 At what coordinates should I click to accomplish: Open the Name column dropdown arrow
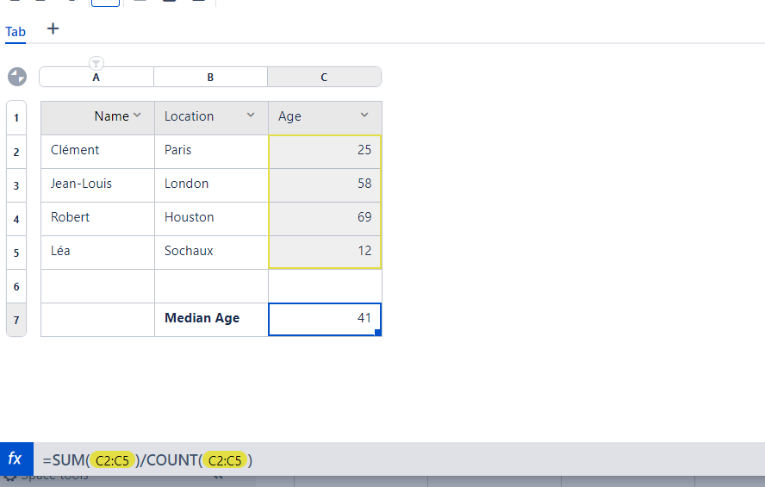[138, 116]
